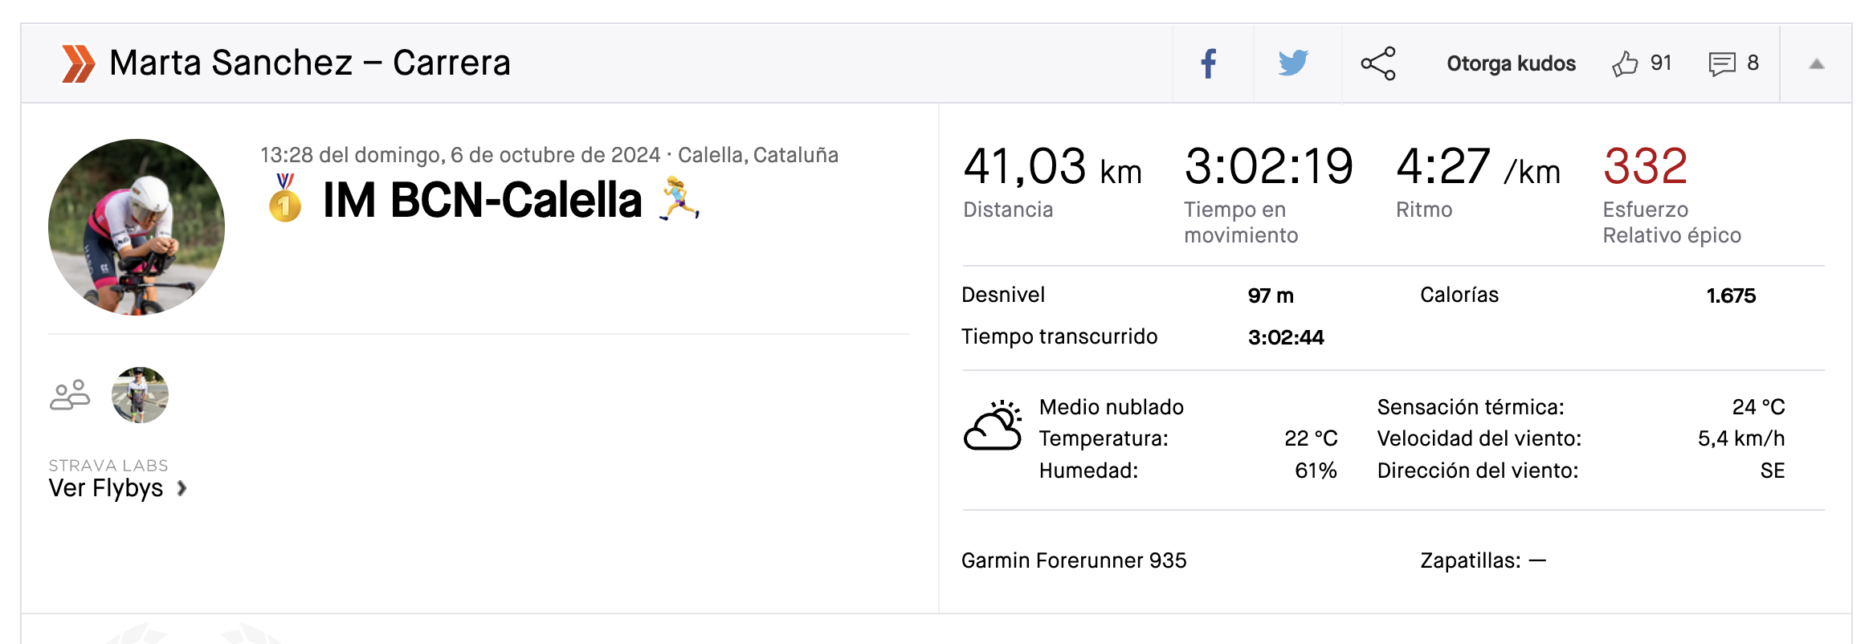This screenshot has width=1873, height=644.
Task: Expand Ver Flybys chevron arrow
Action: pos(182,488)
